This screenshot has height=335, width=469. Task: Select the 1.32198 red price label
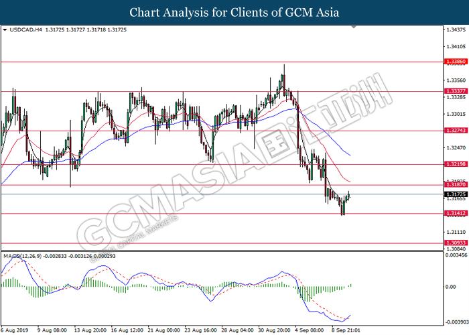[x=456, y=164]
